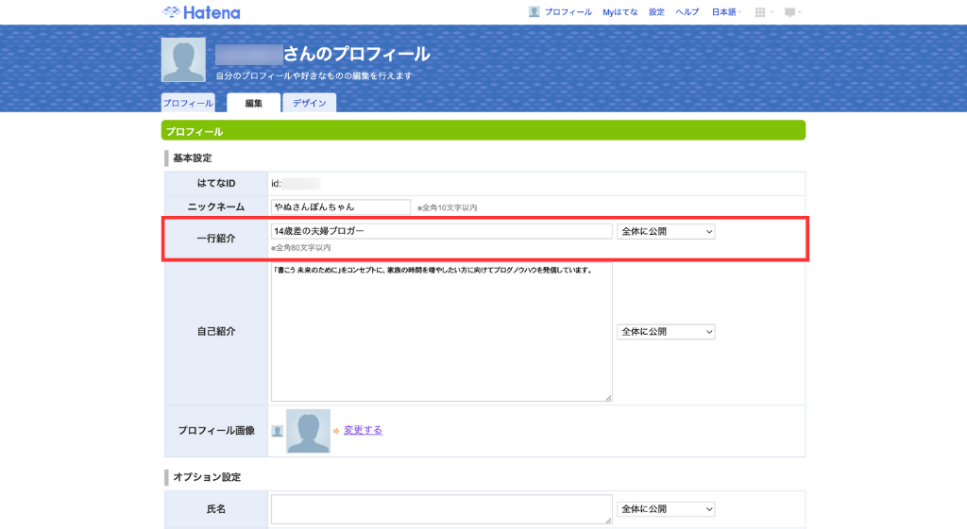Screen dimensions: 967x529
Task: Open 一行紹介 visibility dropdown
Action: (666, 232)
